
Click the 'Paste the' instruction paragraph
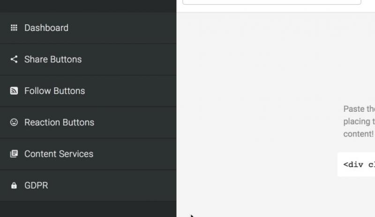(x=359, y=109)
